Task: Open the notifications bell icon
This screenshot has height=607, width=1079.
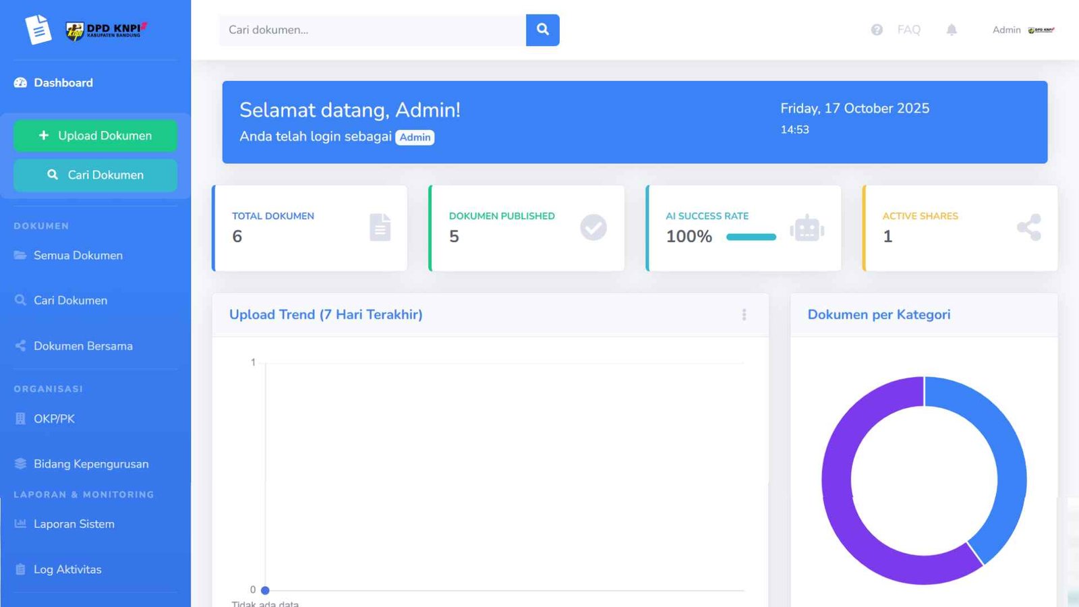Action: (952, 30)
